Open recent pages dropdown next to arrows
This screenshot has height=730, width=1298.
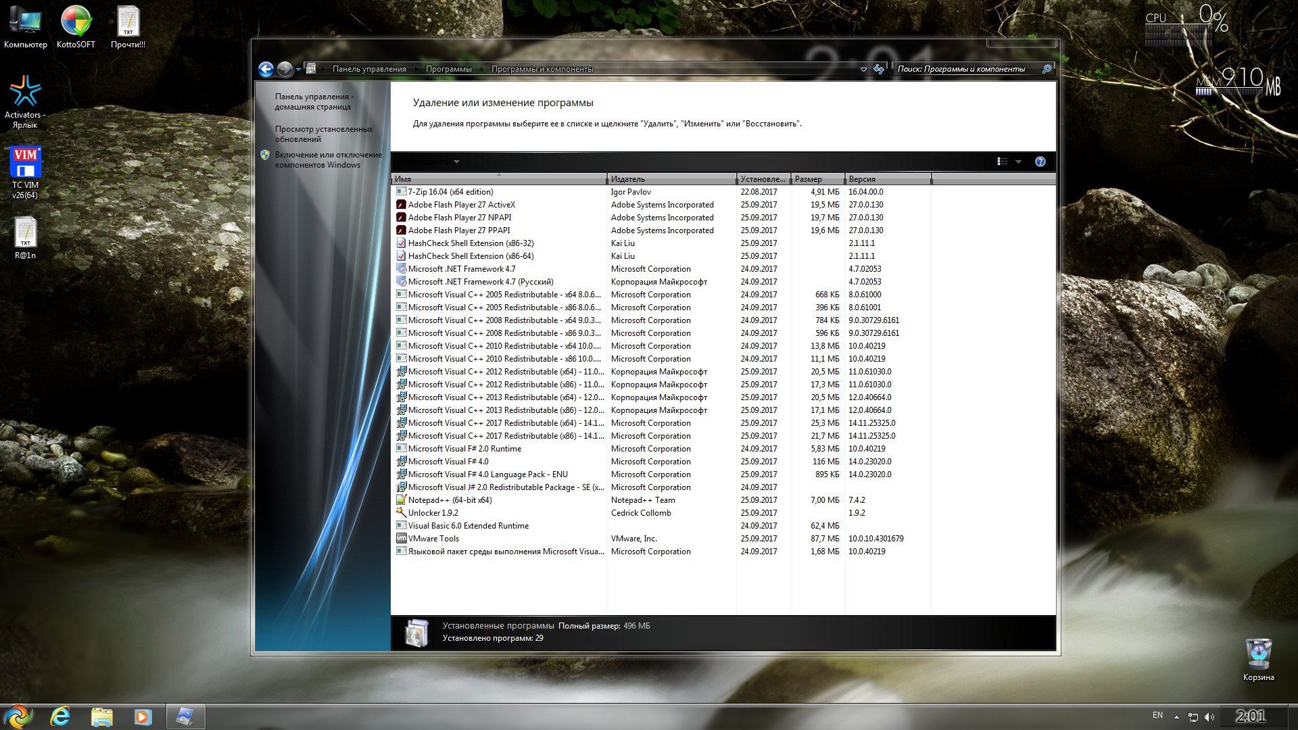pos(298,70)
